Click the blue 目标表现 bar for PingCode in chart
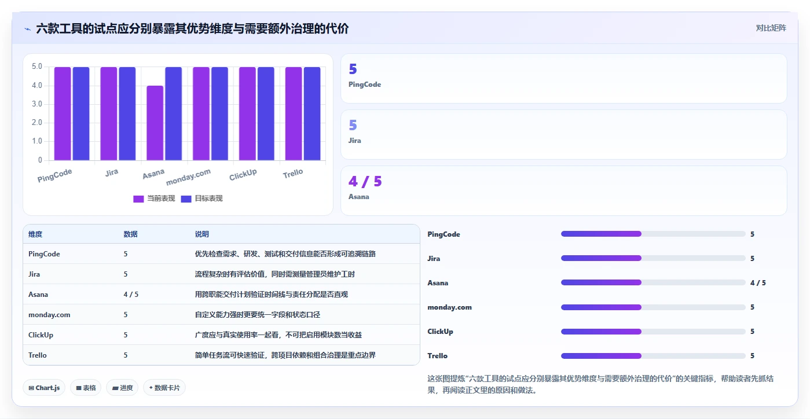810x419 pixels. (x=81, y=113)
